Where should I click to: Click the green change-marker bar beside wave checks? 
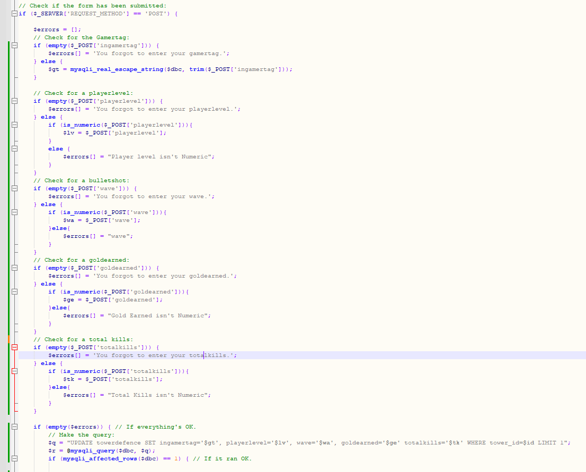(9, 212)
